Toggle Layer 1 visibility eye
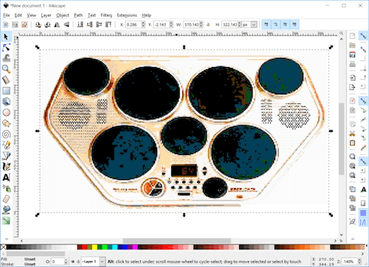 pos(73,262)
